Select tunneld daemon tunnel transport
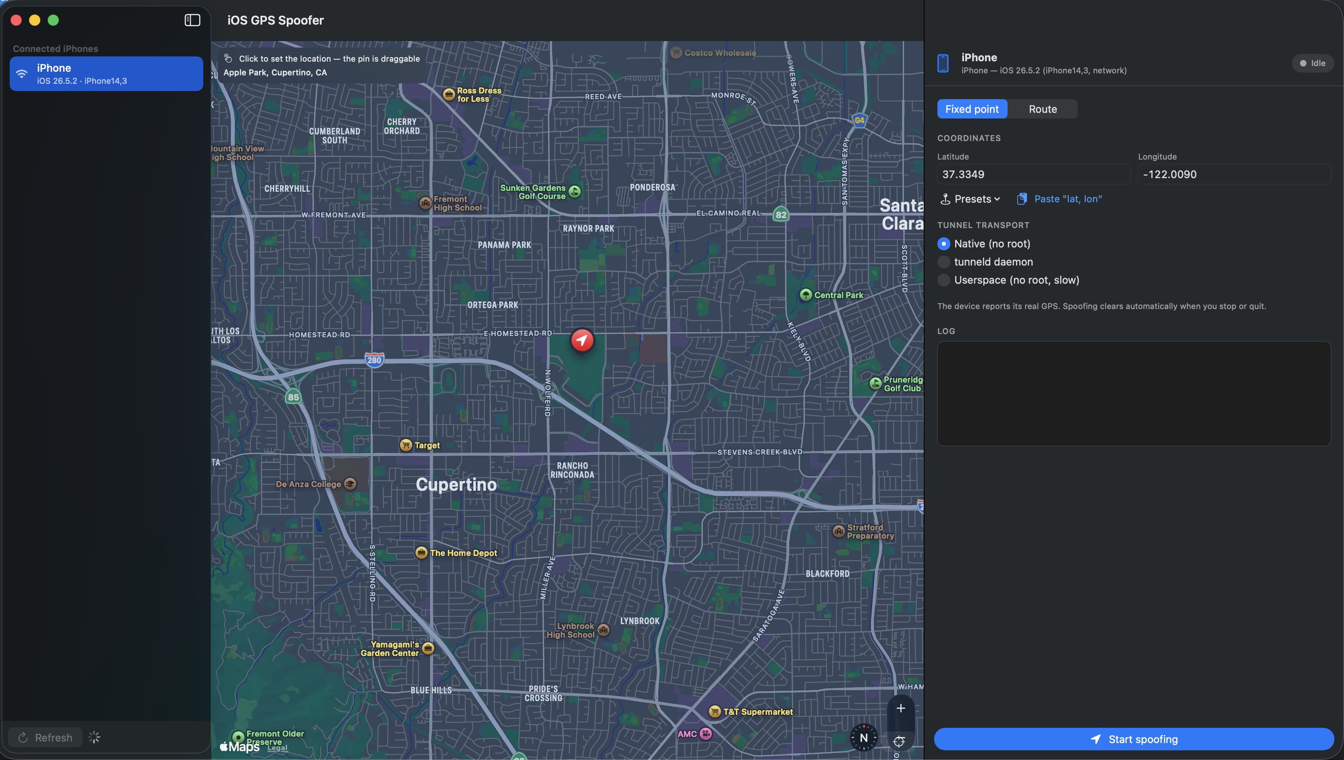Image resolution: width=1344 pixels, height=760 pixels. click(x=943, y=262)
